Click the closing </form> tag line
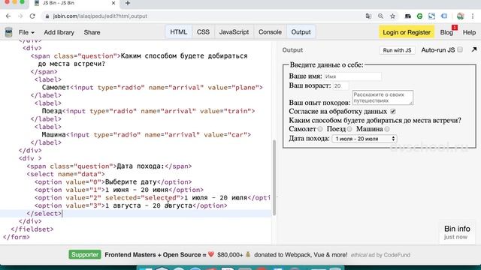This screenshot has height=270, width=481. tap(17, 237)
